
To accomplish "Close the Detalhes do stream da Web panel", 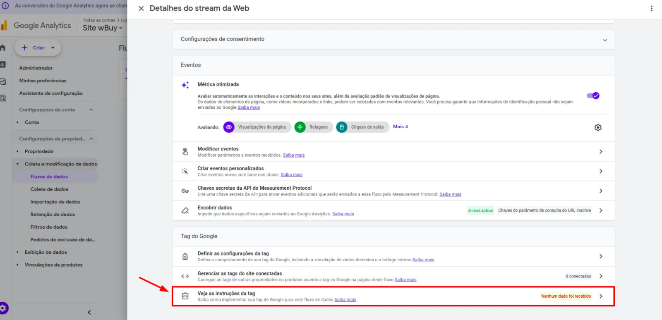I will [141, 8].
